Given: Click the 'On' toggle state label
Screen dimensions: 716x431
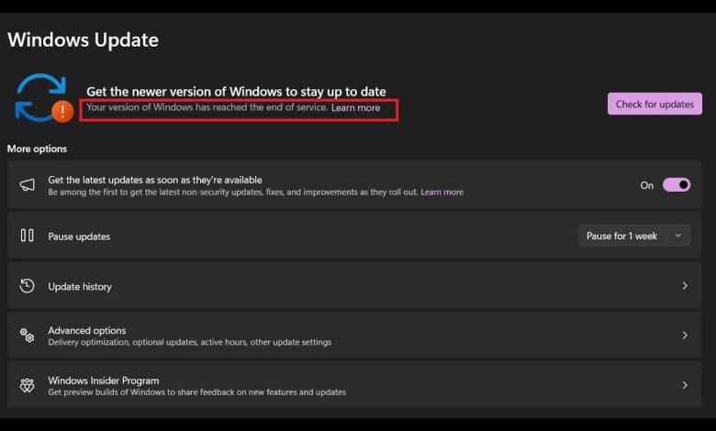Looking at the screenshot, I should (x=646, y=185).
